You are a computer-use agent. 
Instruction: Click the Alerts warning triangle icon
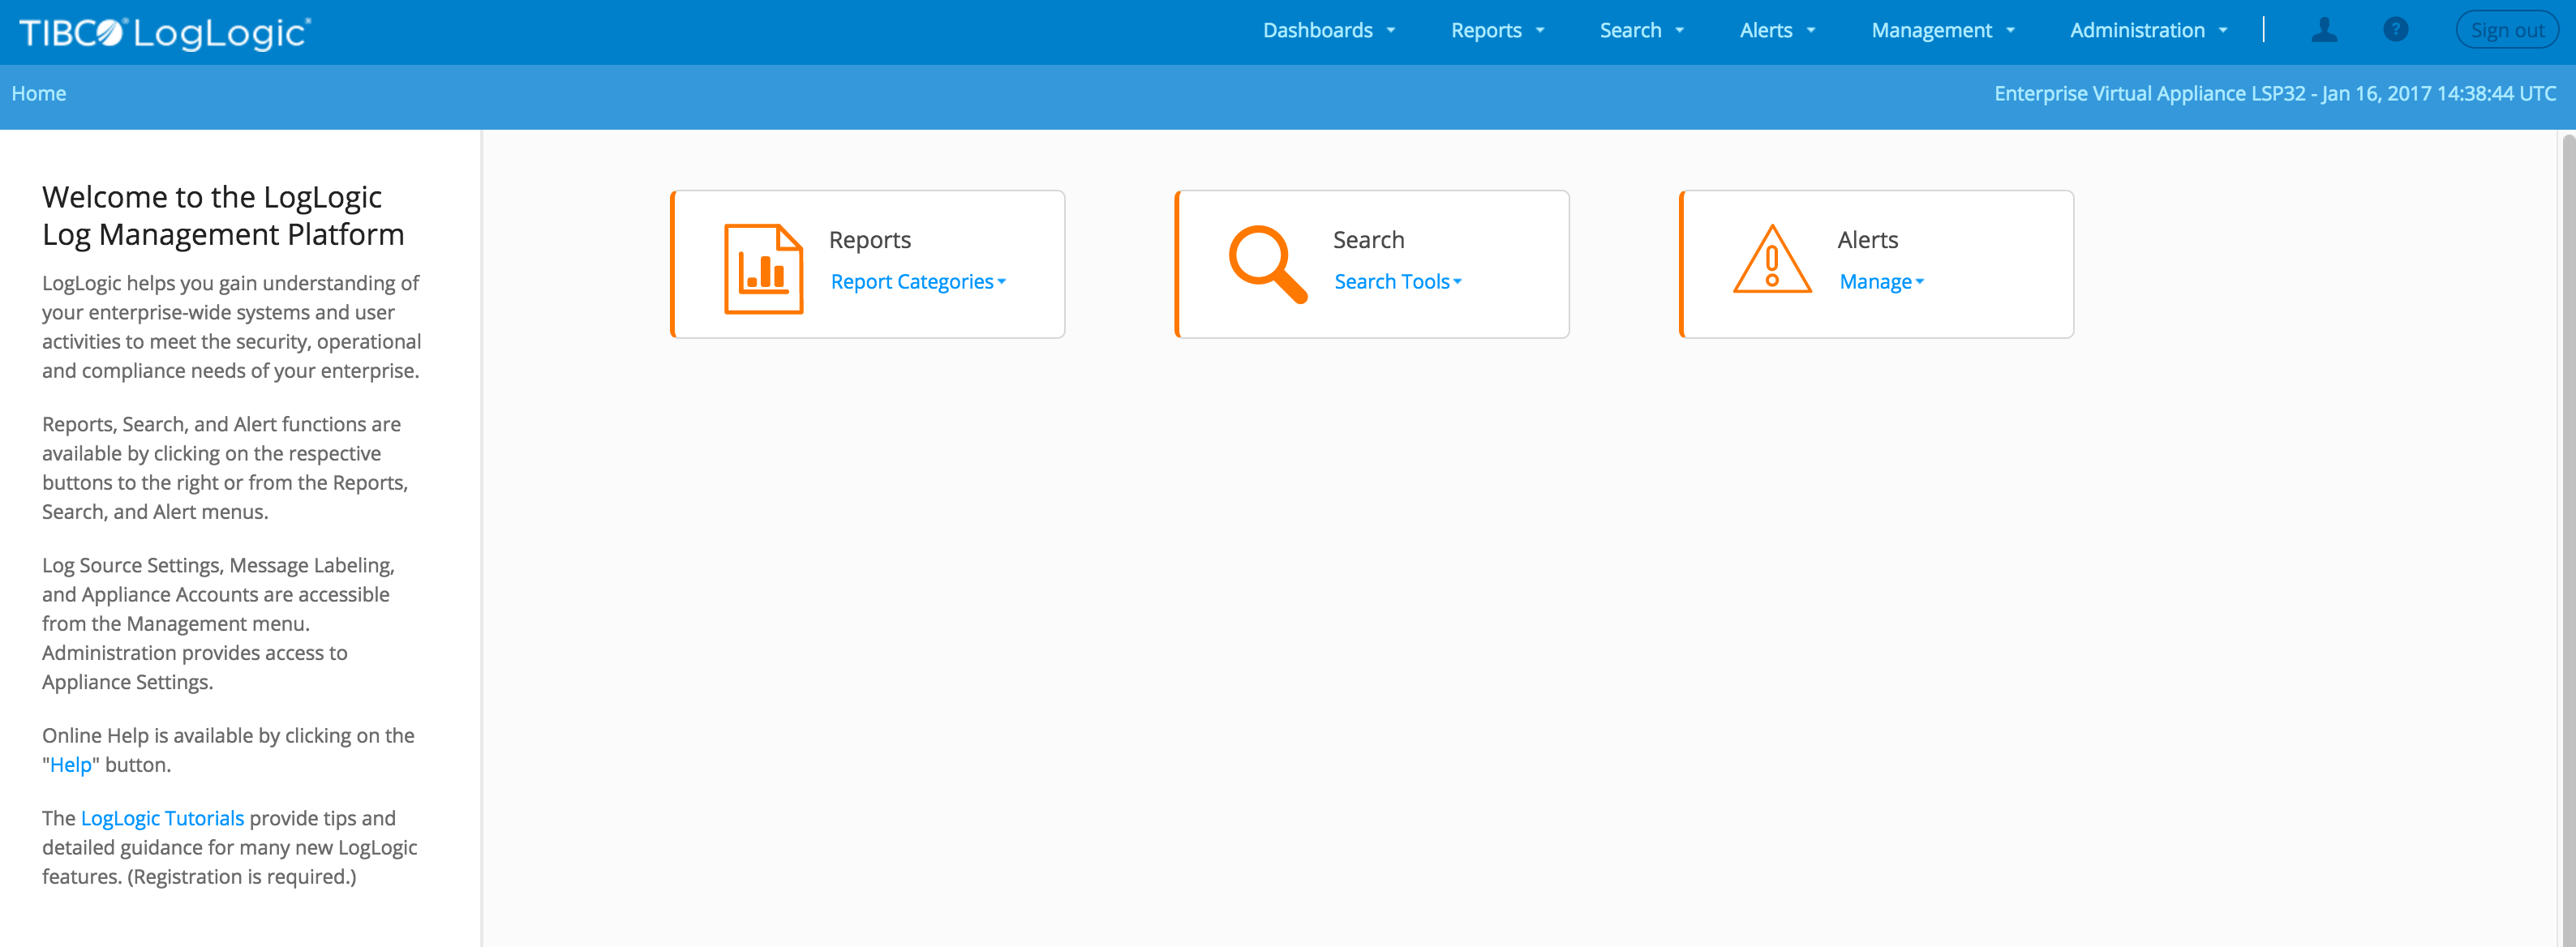click(1771, 261)
